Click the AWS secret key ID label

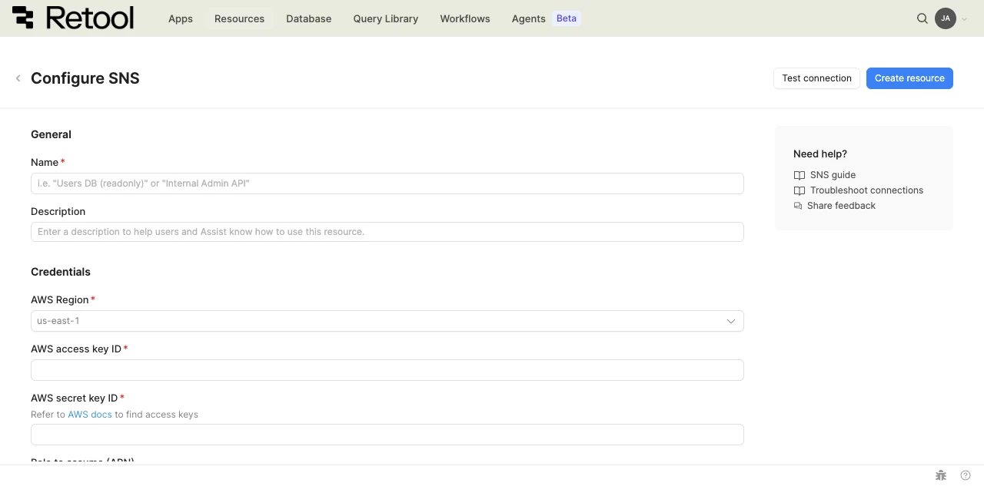pos(75,398)
